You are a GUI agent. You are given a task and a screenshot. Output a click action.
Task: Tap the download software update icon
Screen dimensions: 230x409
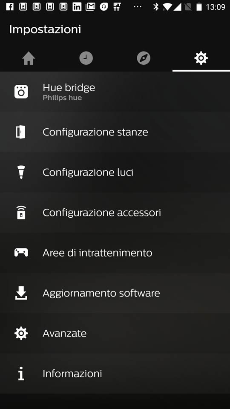point(21,293)
